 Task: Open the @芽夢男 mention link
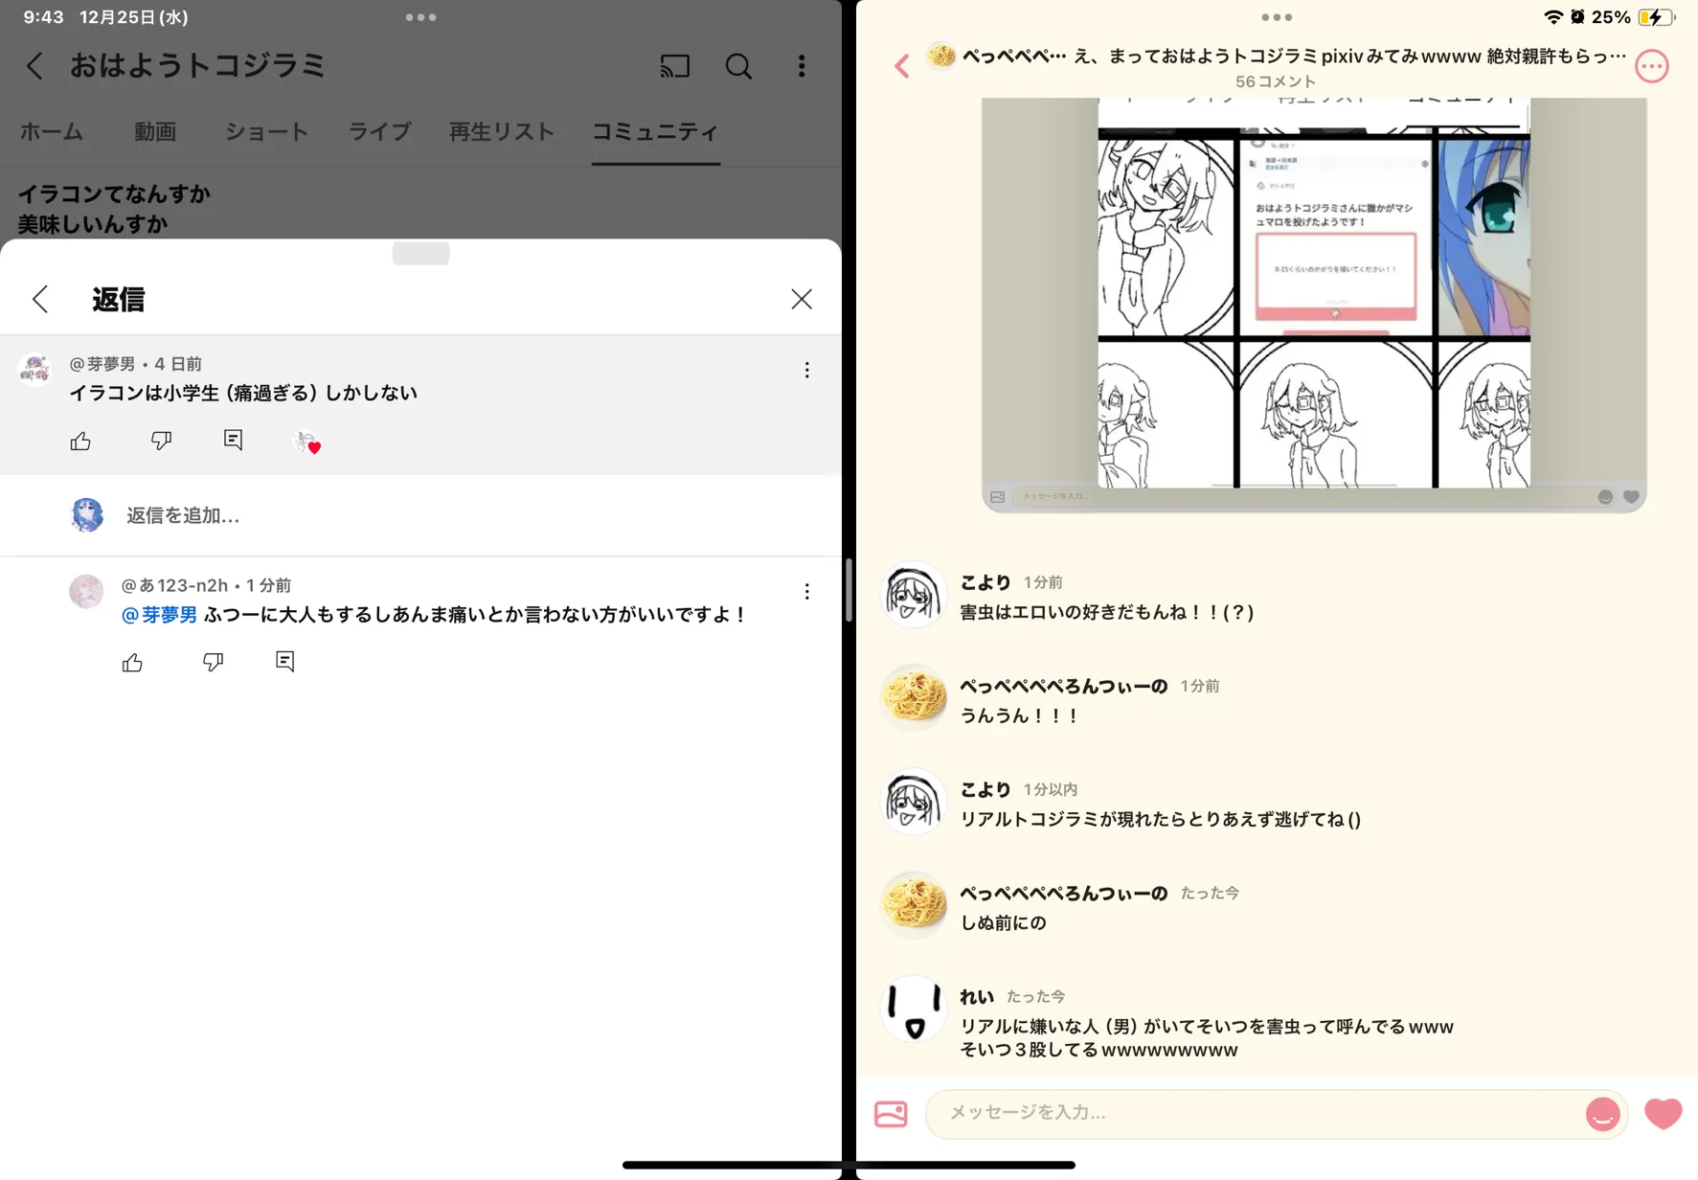(x=159, y=615)
